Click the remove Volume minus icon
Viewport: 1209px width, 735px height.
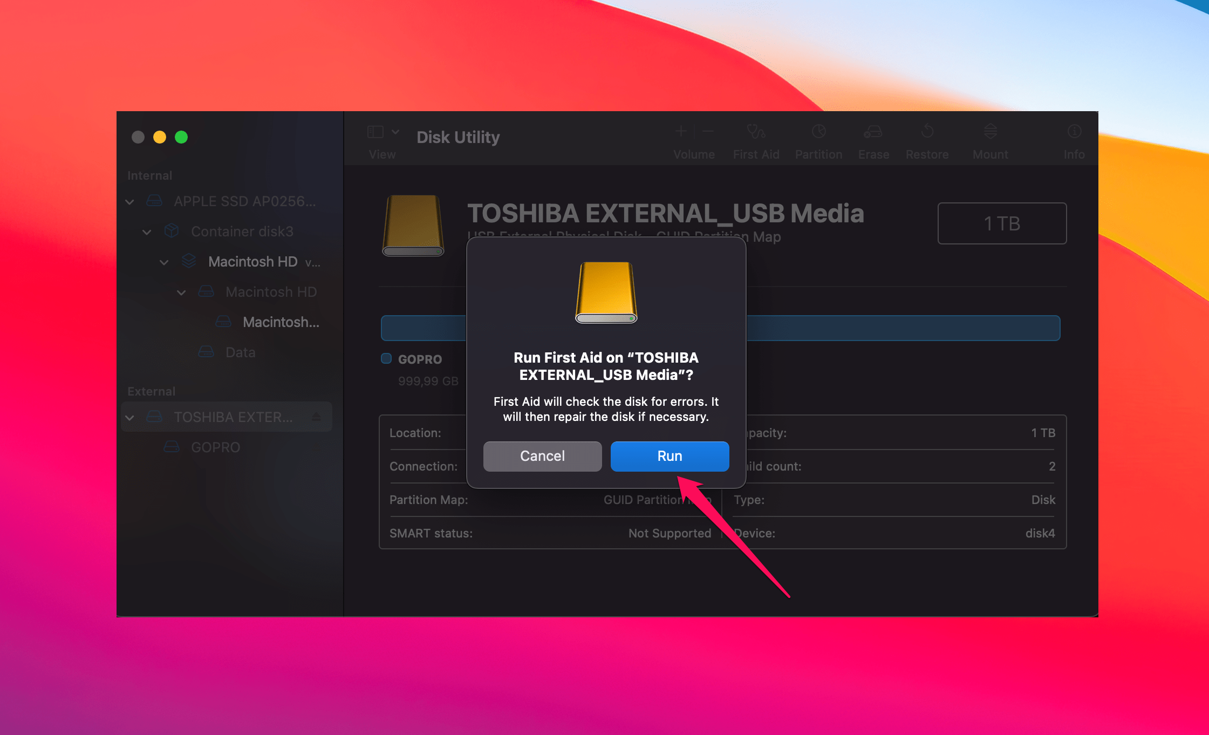point(708,131)
